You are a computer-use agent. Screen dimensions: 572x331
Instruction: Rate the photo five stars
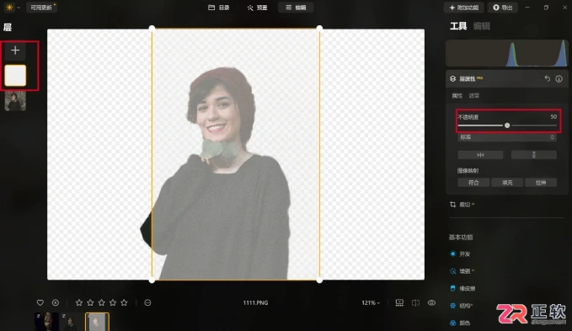[124, 302]
